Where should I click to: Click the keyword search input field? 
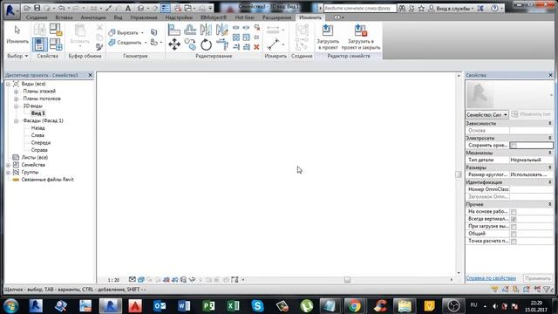(x=359, y=8)
